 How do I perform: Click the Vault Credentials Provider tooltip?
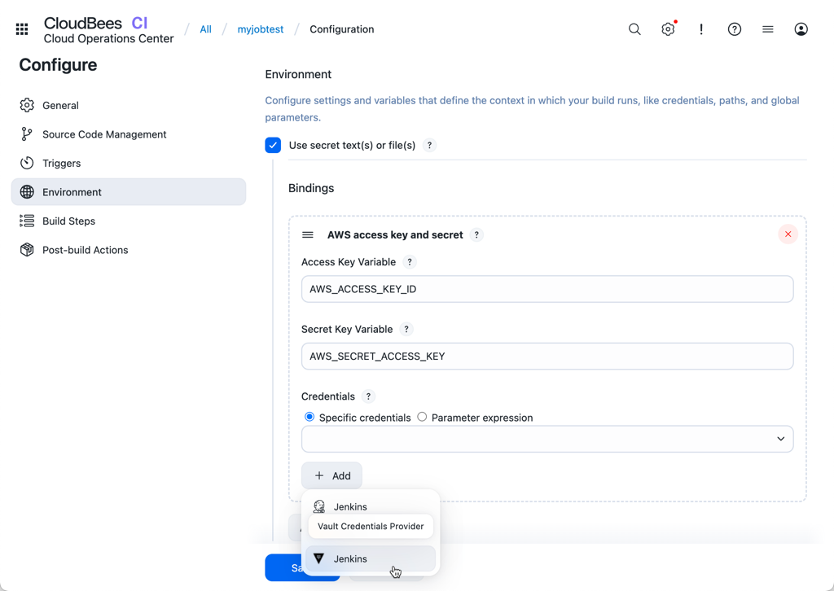click(x=371, y=526)
